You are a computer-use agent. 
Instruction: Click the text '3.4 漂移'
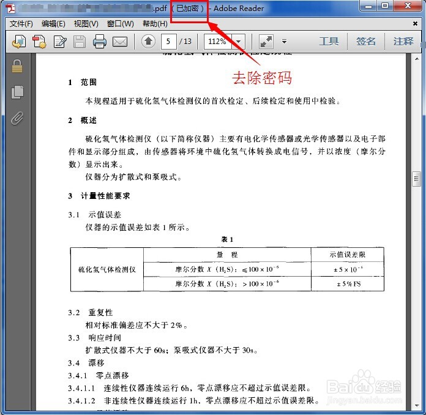[x=86, y=363]
